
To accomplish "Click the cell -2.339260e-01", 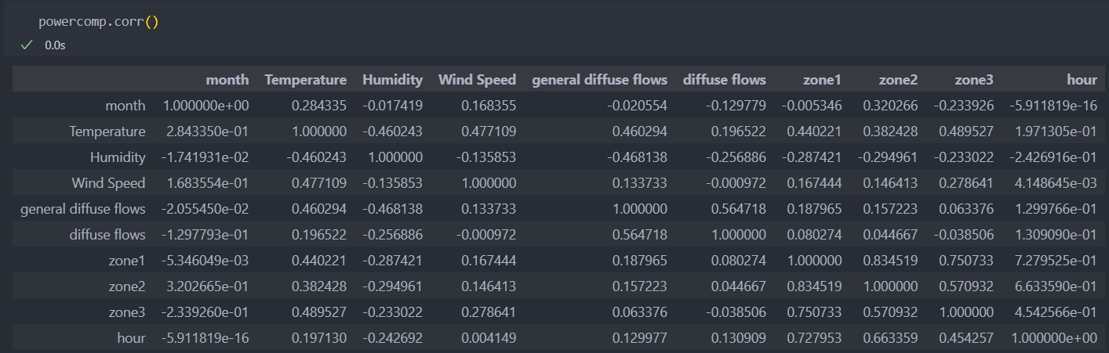I will 206,312.
